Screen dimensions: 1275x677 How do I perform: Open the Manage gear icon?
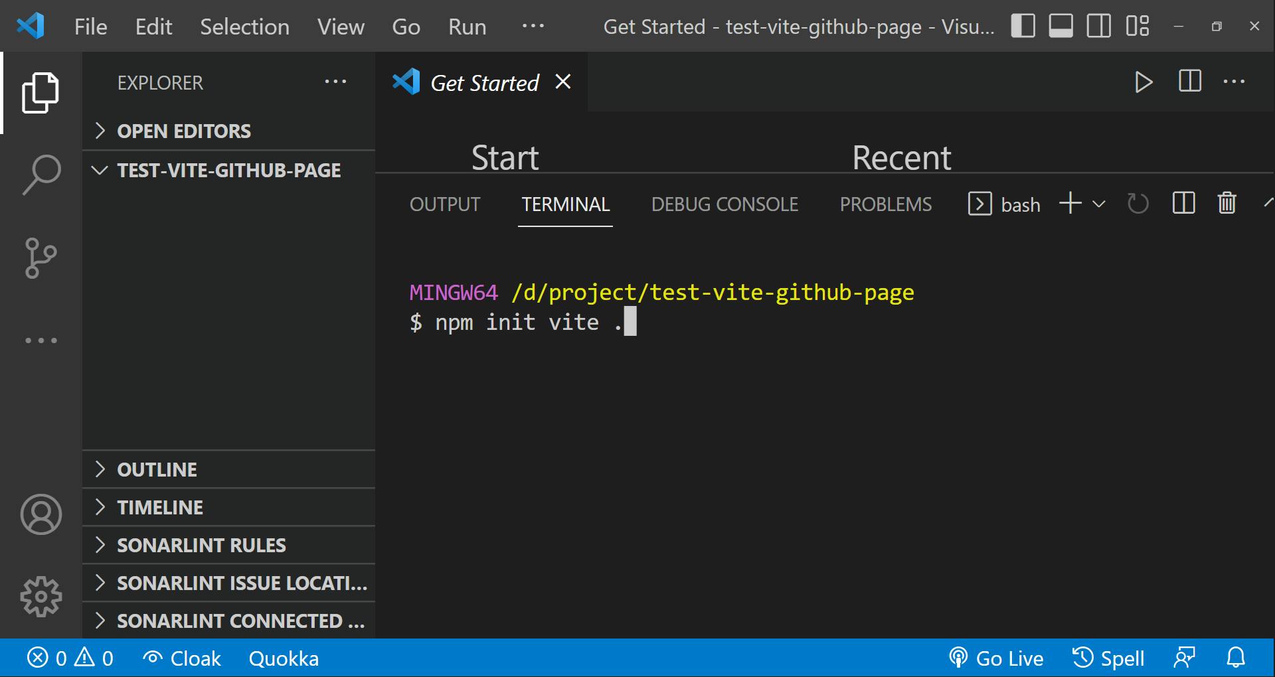click(x=41, y=597)
